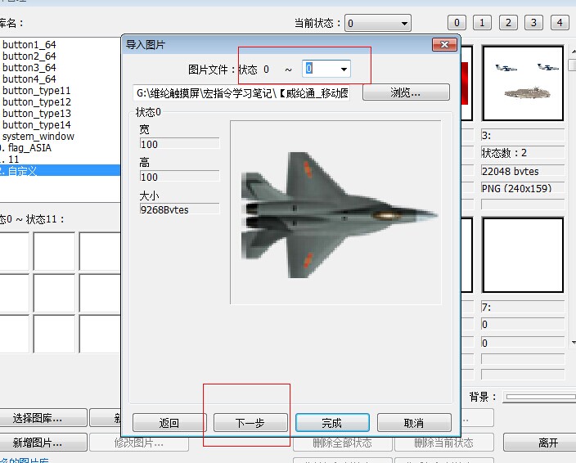The width and height of the screenshot is (576, 463).
Task: Select the aircraft carrier picture thumbnail
Action: (523, 84)
